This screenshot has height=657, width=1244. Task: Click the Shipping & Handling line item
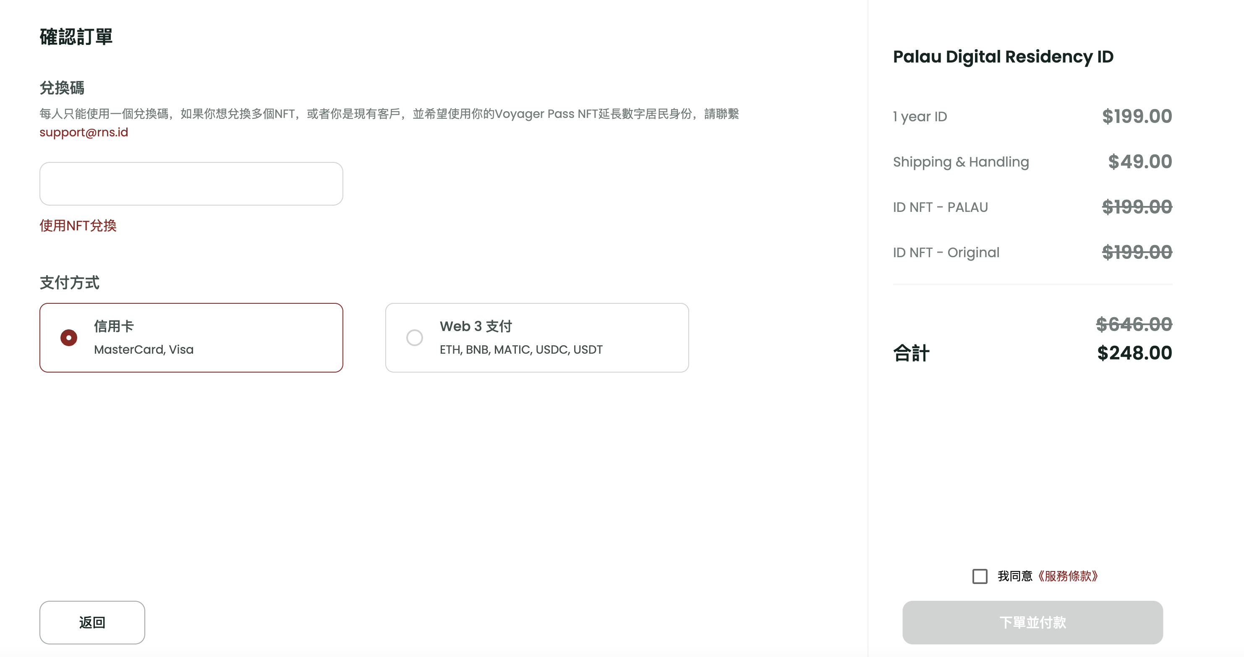click(1032, 162)
